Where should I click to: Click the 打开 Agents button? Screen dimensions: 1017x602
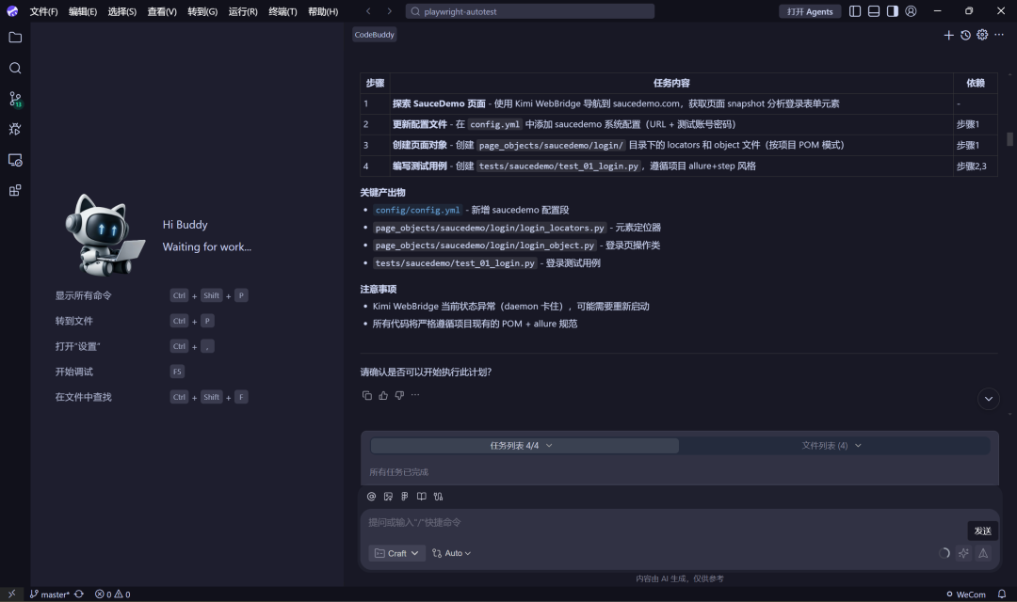[810, 11]
